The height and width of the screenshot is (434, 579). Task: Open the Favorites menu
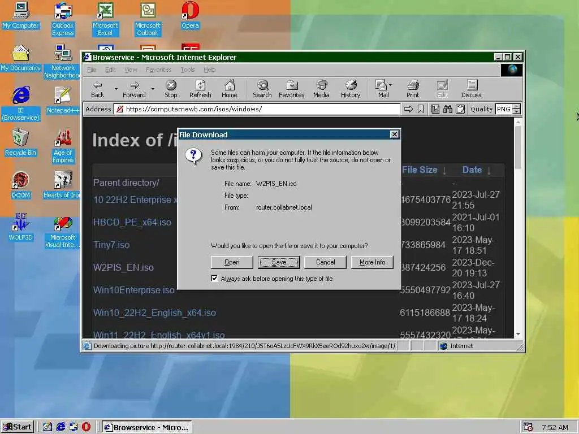158,70
